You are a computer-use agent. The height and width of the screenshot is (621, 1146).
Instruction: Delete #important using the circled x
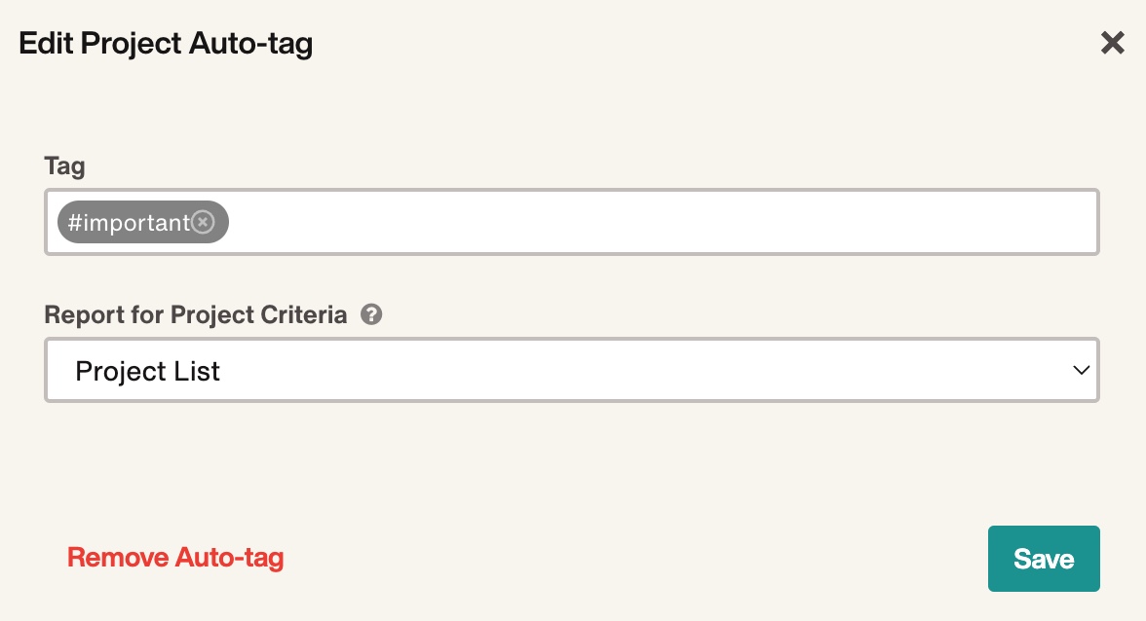pos(203,221)
